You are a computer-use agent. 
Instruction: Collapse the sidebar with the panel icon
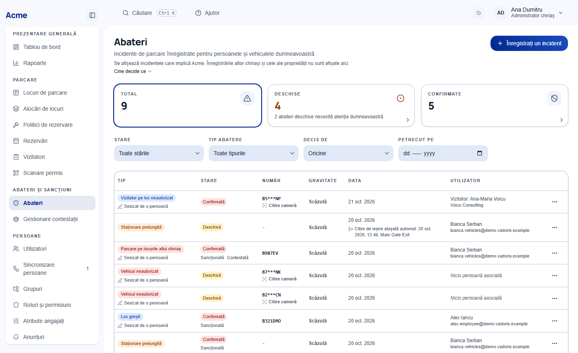92,15
